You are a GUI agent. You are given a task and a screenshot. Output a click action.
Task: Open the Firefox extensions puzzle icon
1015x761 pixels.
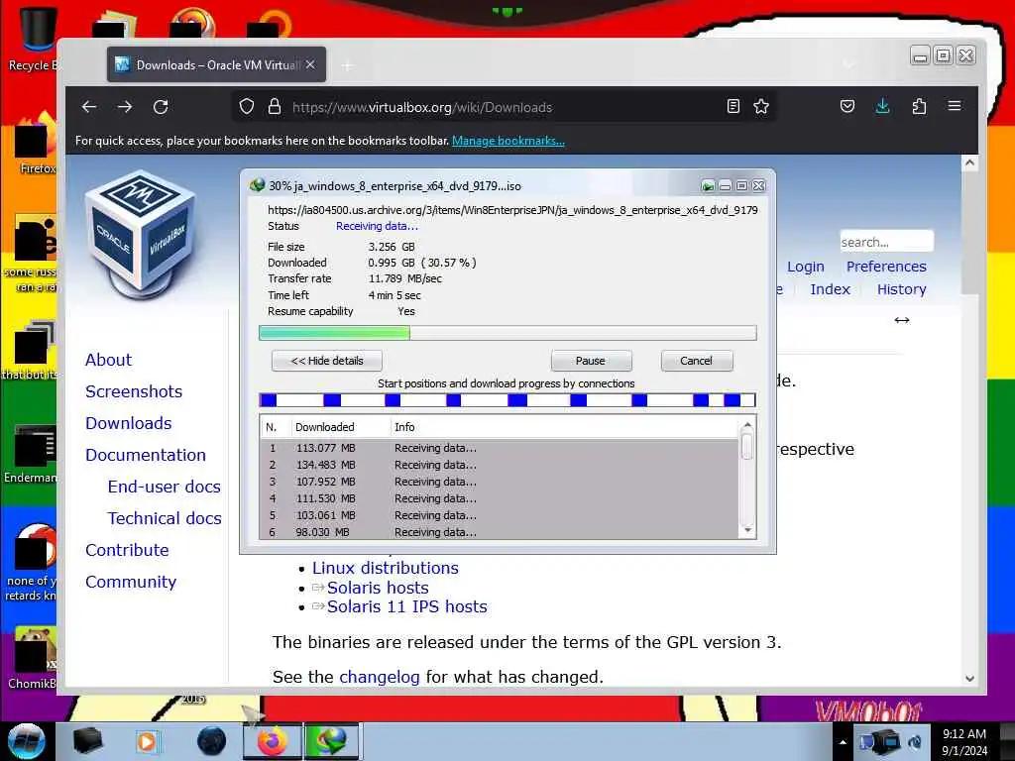(919, 106)
